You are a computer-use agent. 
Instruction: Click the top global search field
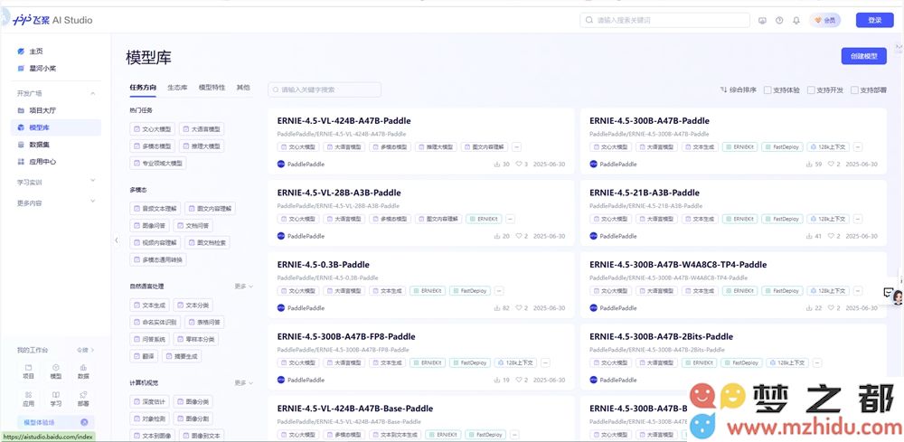pos(664,20)
